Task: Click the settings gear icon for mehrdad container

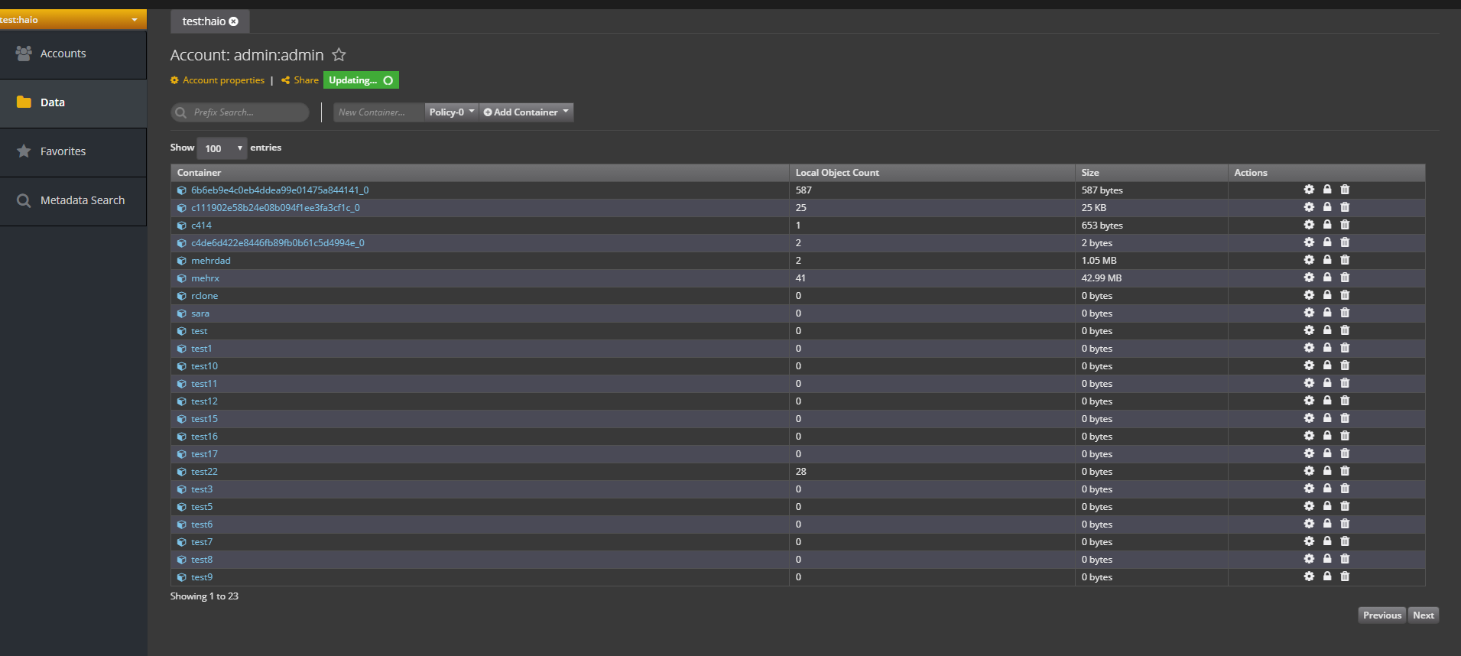Action: tap(1309, 260)
